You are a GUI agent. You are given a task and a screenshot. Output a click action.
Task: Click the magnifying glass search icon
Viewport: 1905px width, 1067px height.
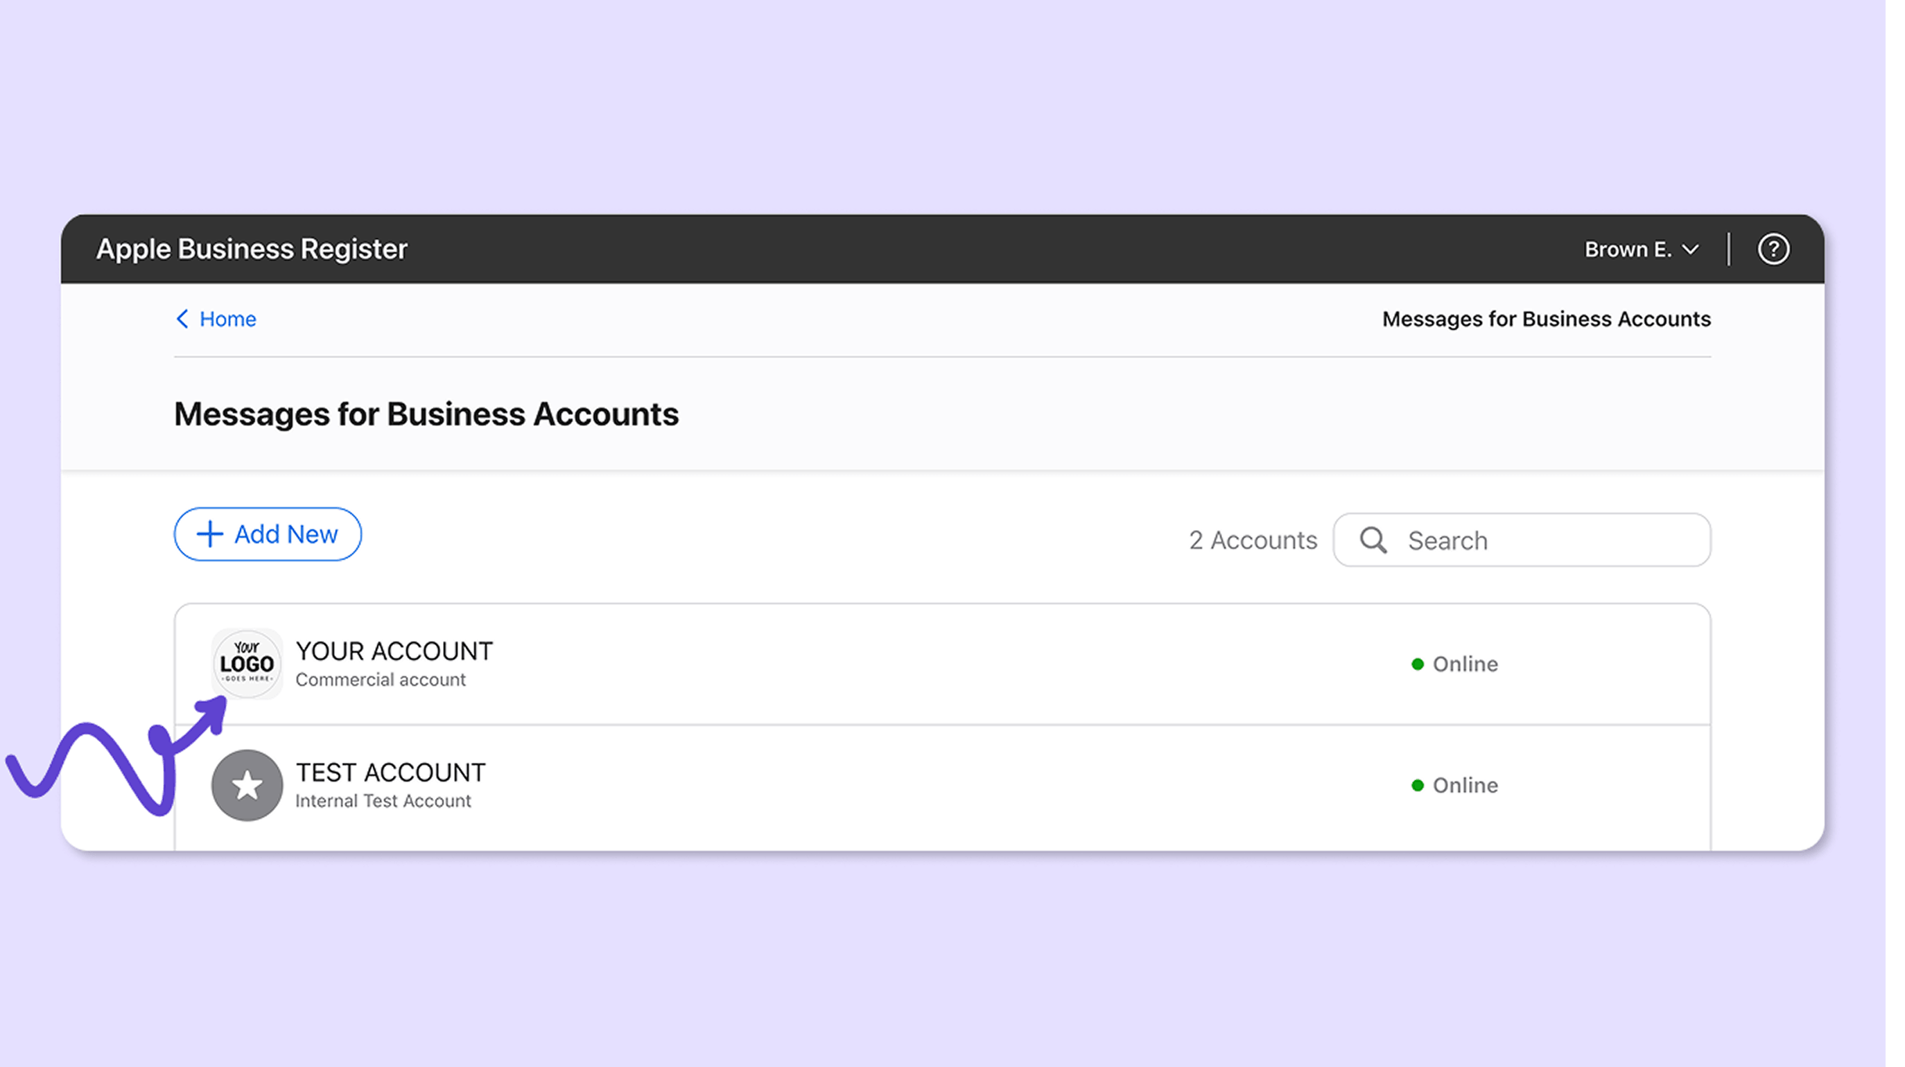1373,540
